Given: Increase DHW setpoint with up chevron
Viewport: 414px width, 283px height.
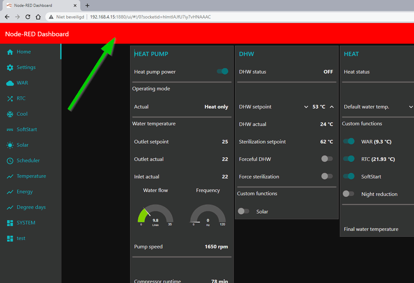Looking at the screenshot, I should point(332,107).
